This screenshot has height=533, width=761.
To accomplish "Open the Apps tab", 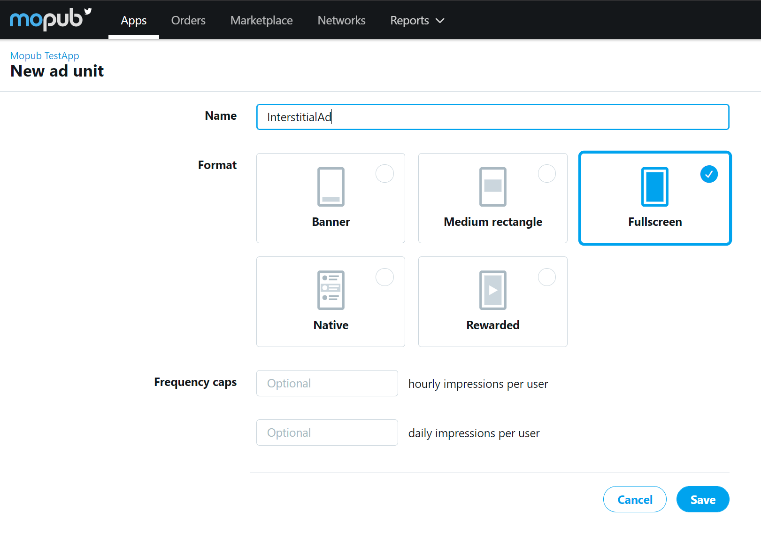I will pos(134,20).
